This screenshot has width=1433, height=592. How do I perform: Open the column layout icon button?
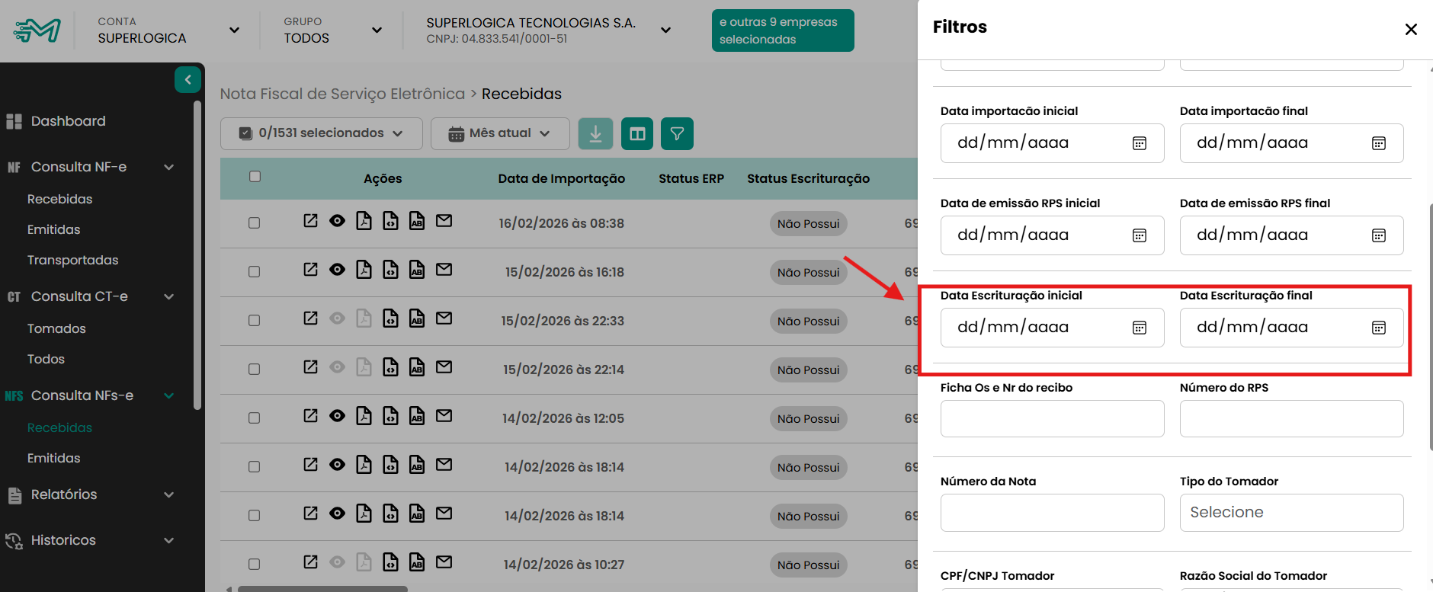pos(637,134)
